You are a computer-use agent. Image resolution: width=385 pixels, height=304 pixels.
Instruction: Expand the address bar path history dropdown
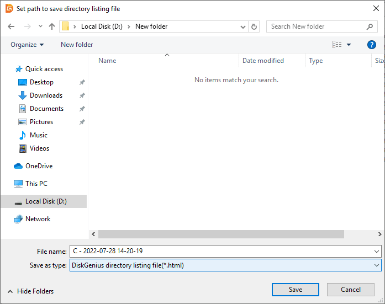(x=244, y=26)
